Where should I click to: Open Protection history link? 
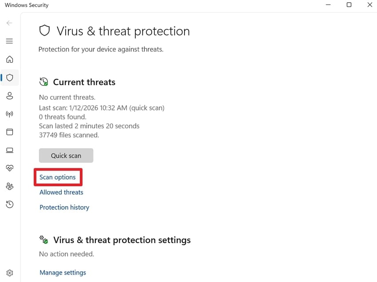(64, 207)
